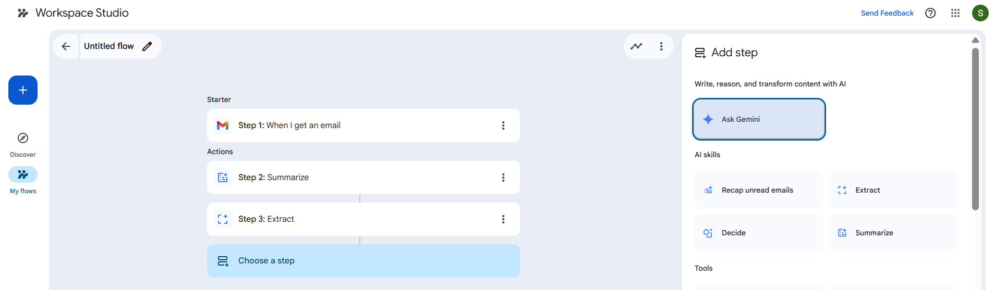Select the Summarize skill in Add step panel

pyautogui.click(x=892, y=233)
